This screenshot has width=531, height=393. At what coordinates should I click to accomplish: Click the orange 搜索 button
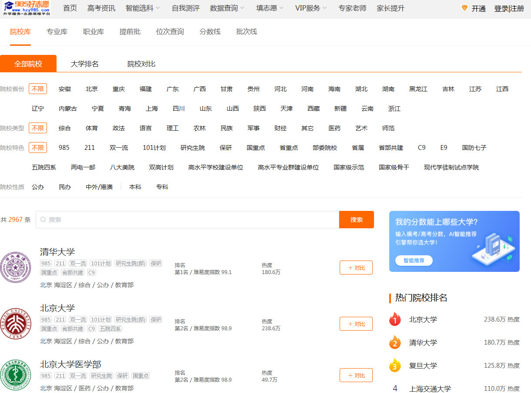click(x=357, y=220)
